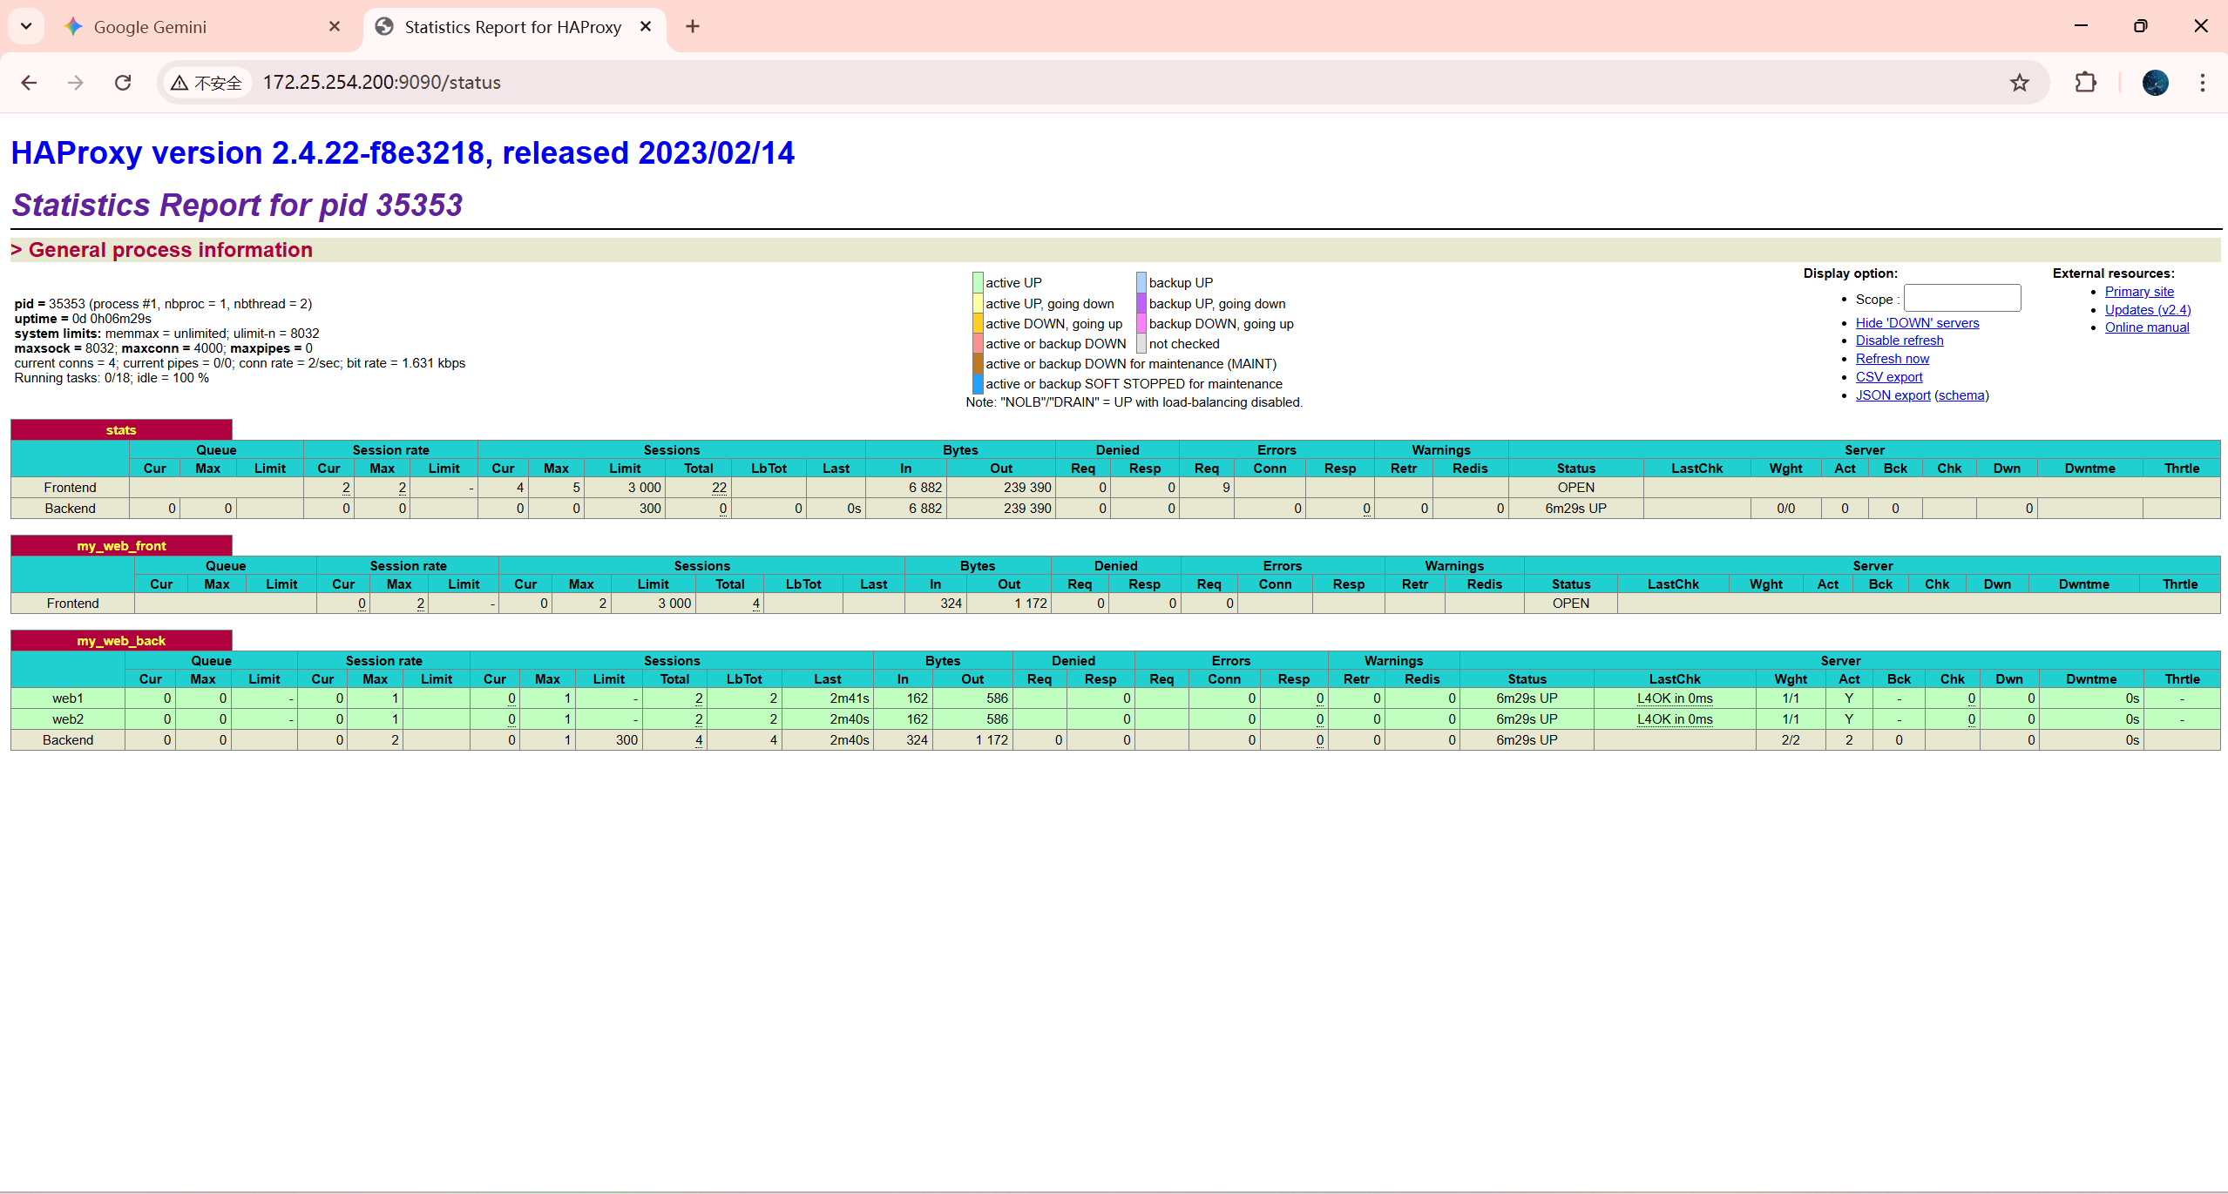Open the Online manual link

click(x=2146, y=327)
